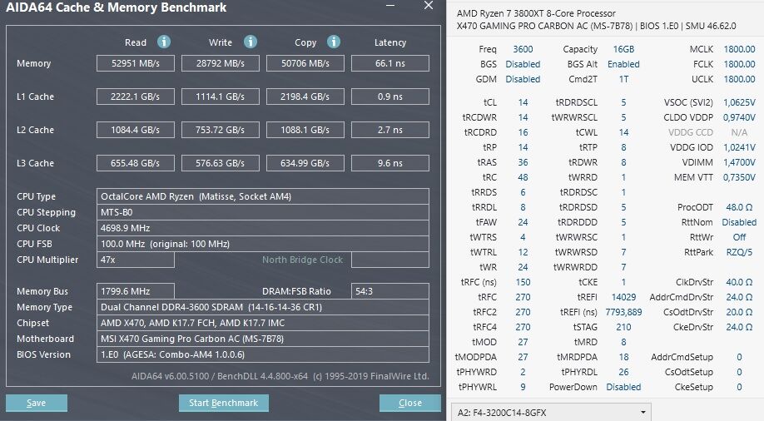Click the CPU Type field showing OctalCore AMD Ryzen

tap(263, 196)
